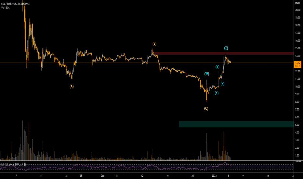Screen dimensions: 303x179
Task: Click the 2023 marker on time axis
Action: tap(214, 175)
